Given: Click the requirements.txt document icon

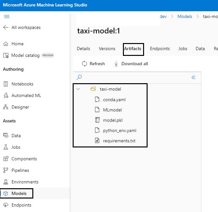Looking at the screenshot, I should pos(97,140).
